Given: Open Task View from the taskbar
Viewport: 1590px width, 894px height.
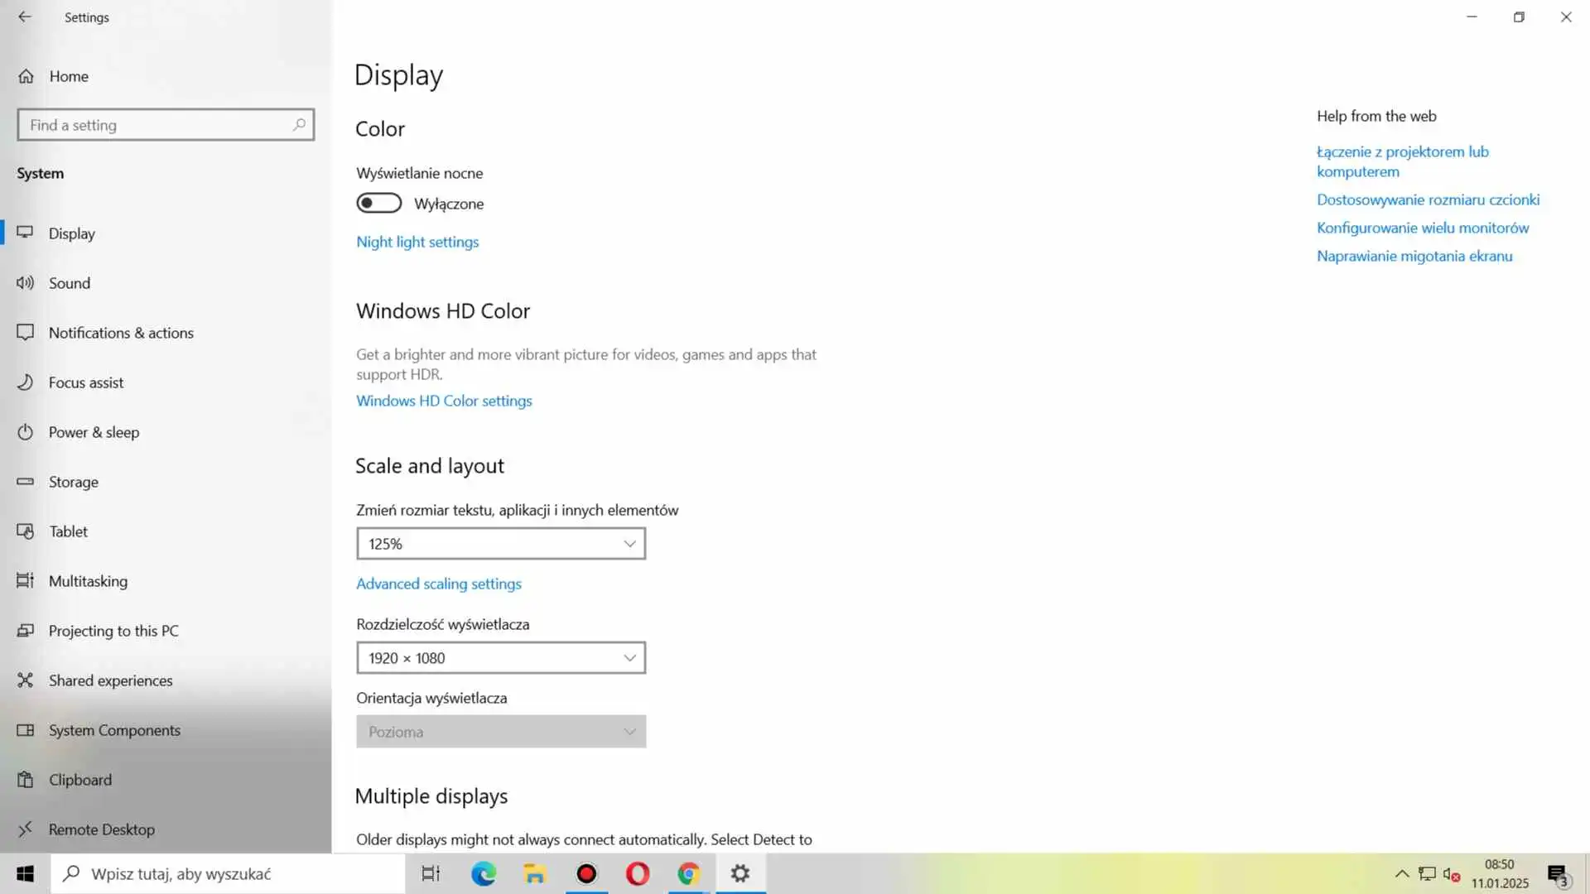Looking at the screenshot, I should (x=431, y=874).
